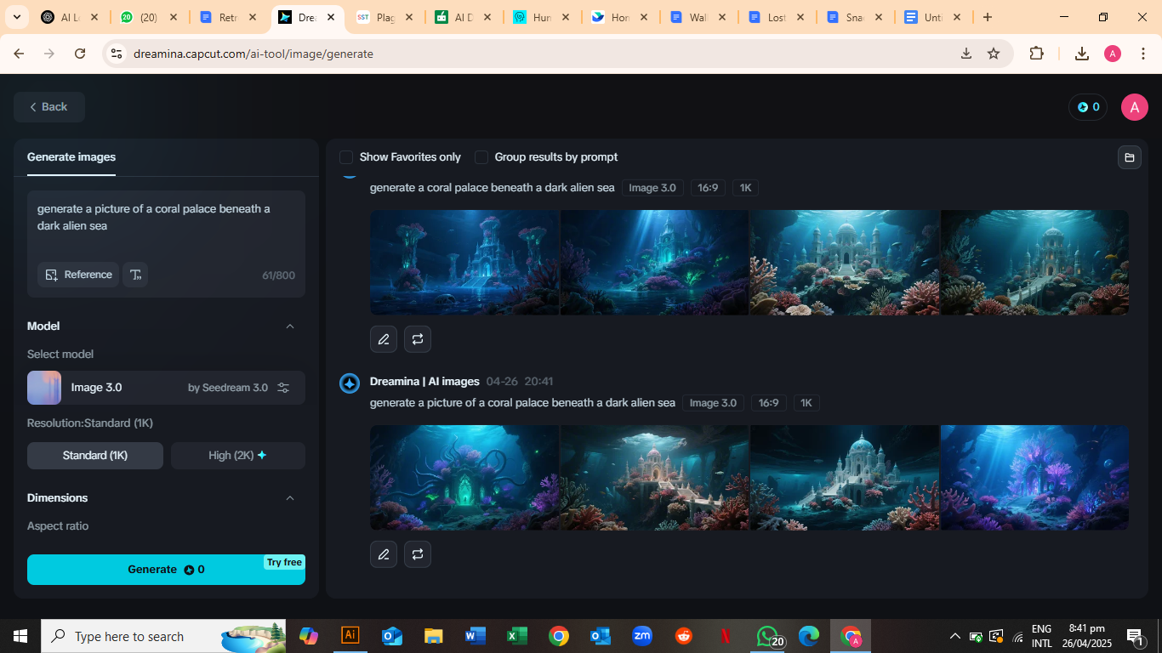Open Word from taskbar
The image size is (1162, 653).
click(x=475, y=636)
